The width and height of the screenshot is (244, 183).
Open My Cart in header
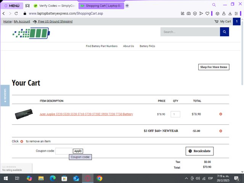point(223,21)
